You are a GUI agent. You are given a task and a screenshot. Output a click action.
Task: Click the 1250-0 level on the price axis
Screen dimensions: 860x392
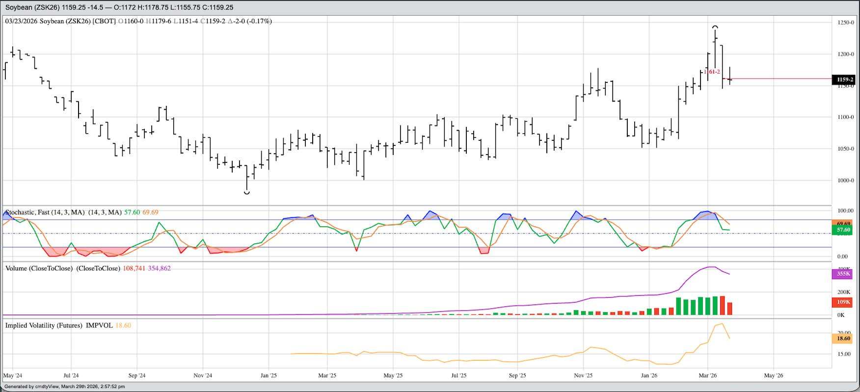845,23
